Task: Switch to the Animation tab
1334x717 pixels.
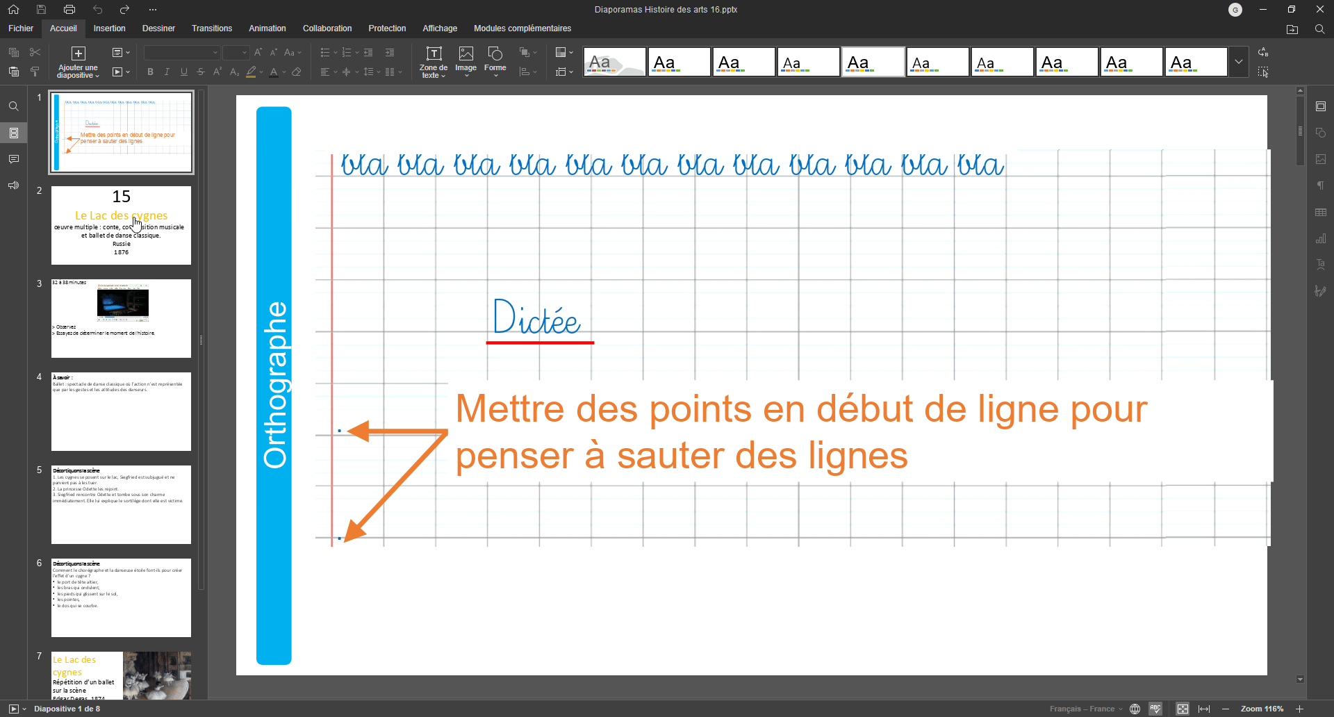Action: [267, 28]
